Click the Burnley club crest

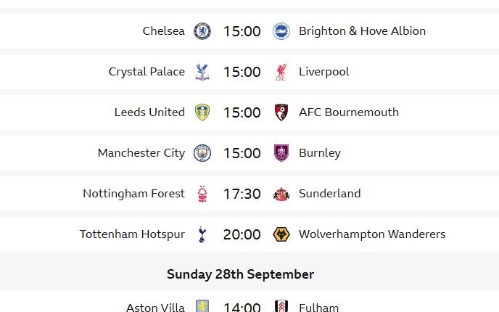tap(281, 153)
